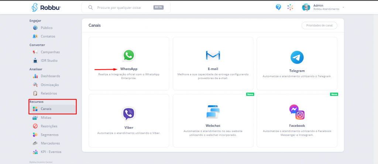The image size is (378, 164).
Task: Select IDR Studio in the sidebar
Action: [49, 60]
